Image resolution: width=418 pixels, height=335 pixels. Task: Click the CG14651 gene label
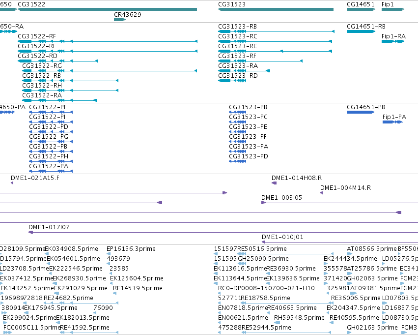(361, 4)
